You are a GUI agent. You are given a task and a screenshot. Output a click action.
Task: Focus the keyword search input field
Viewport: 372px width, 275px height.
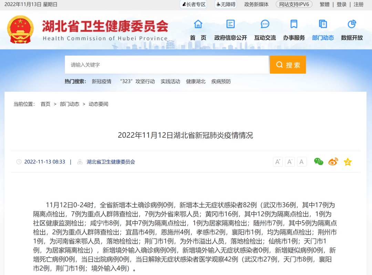[x=167, y=65]
